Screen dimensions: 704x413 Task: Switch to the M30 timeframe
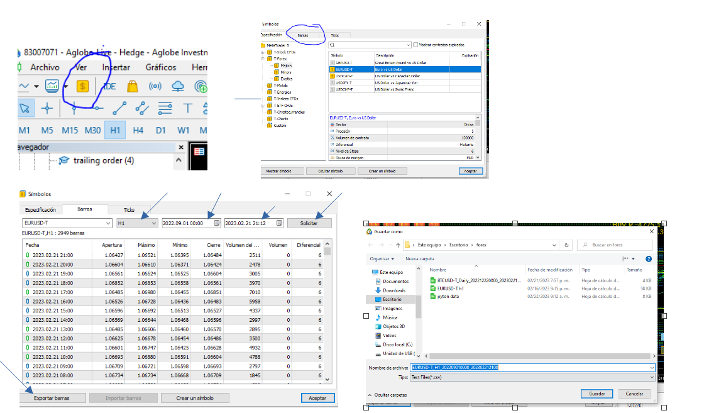coord(92,131)
